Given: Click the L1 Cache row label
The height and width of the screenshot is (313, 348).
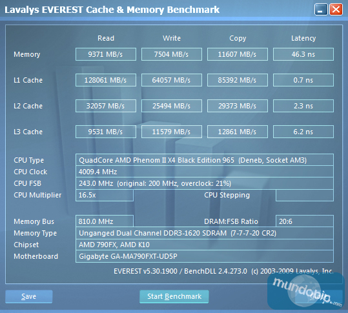Looking at the screenshot, I should [x=28, y=80].
